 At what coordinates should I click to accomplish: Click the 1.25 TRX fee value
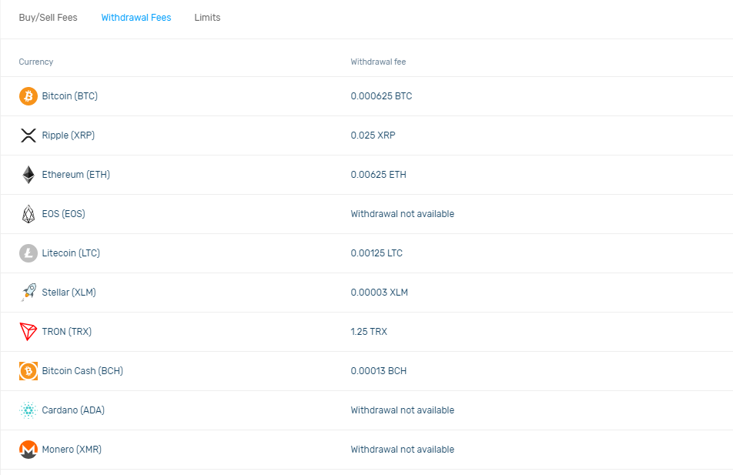pos(369,332)
